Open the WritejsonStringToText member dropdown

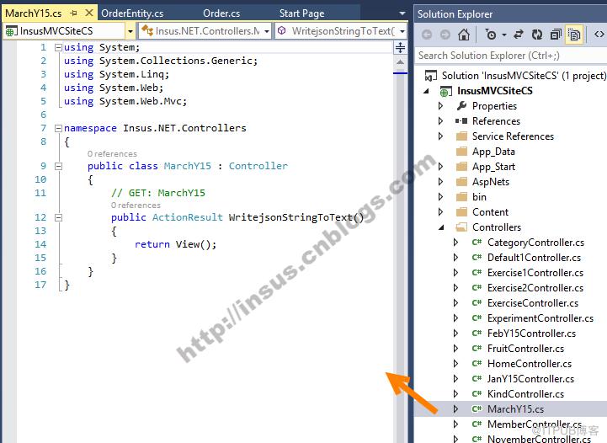point(402,31)
